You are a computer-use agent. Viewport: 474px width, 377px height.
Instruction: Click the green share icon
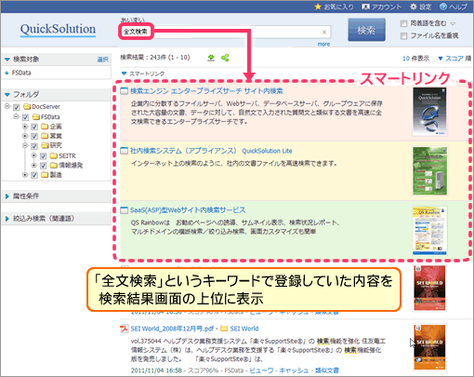pyautogui.click(x=225, y=58)
